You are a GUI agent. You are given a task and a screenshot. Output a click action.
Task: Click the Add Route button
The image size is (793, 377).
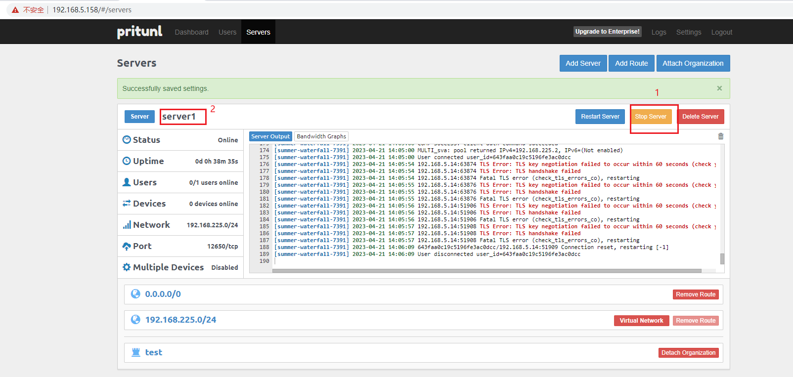[x=631, y=63]
